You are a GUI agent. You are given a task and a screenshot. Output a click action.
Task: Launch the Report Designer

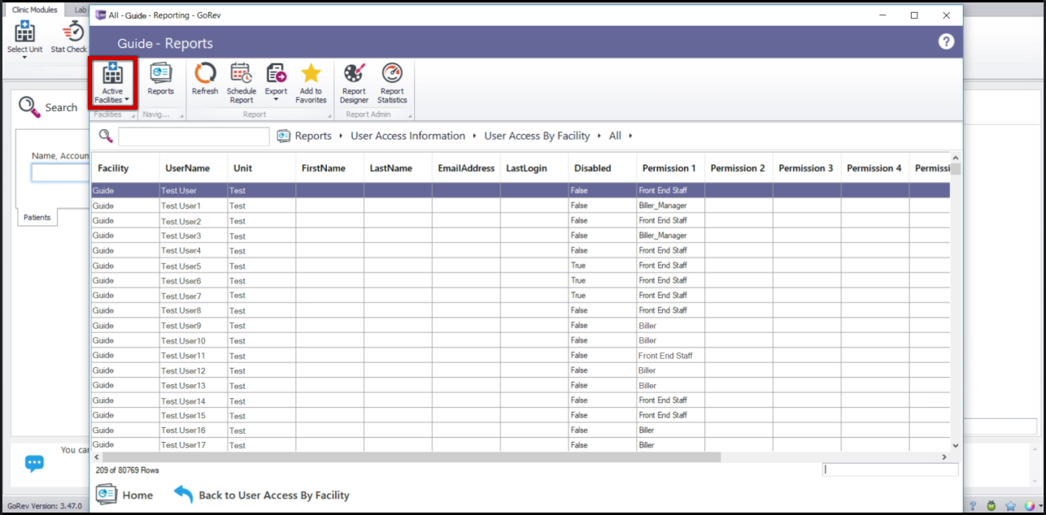354,84
